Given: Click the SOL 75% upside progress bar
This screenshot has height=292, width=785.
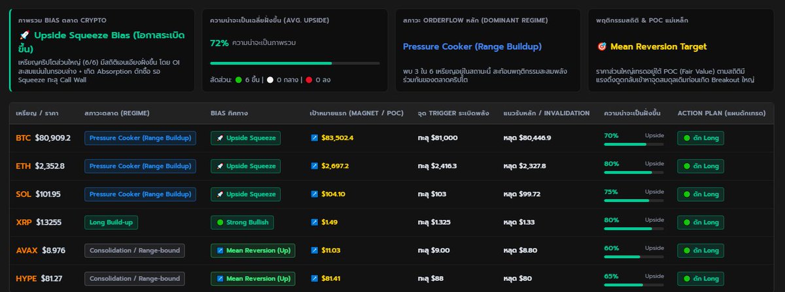Looking at the screenshot, I should [634, 200].
